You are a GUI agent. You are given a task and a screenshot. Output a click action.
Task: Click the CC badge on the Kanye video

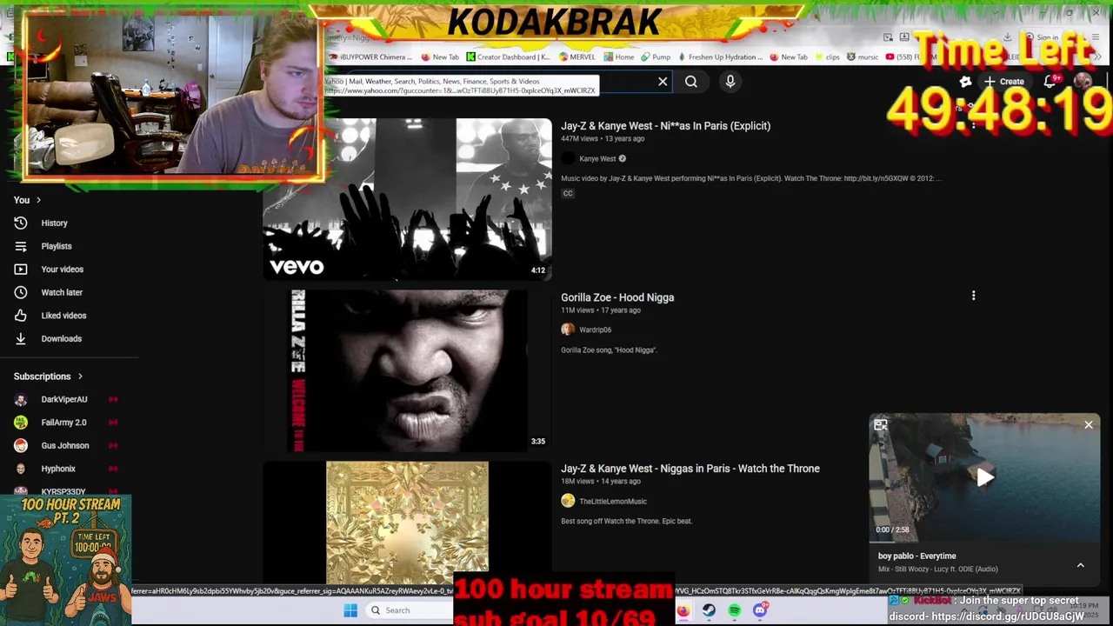point(568,193)
